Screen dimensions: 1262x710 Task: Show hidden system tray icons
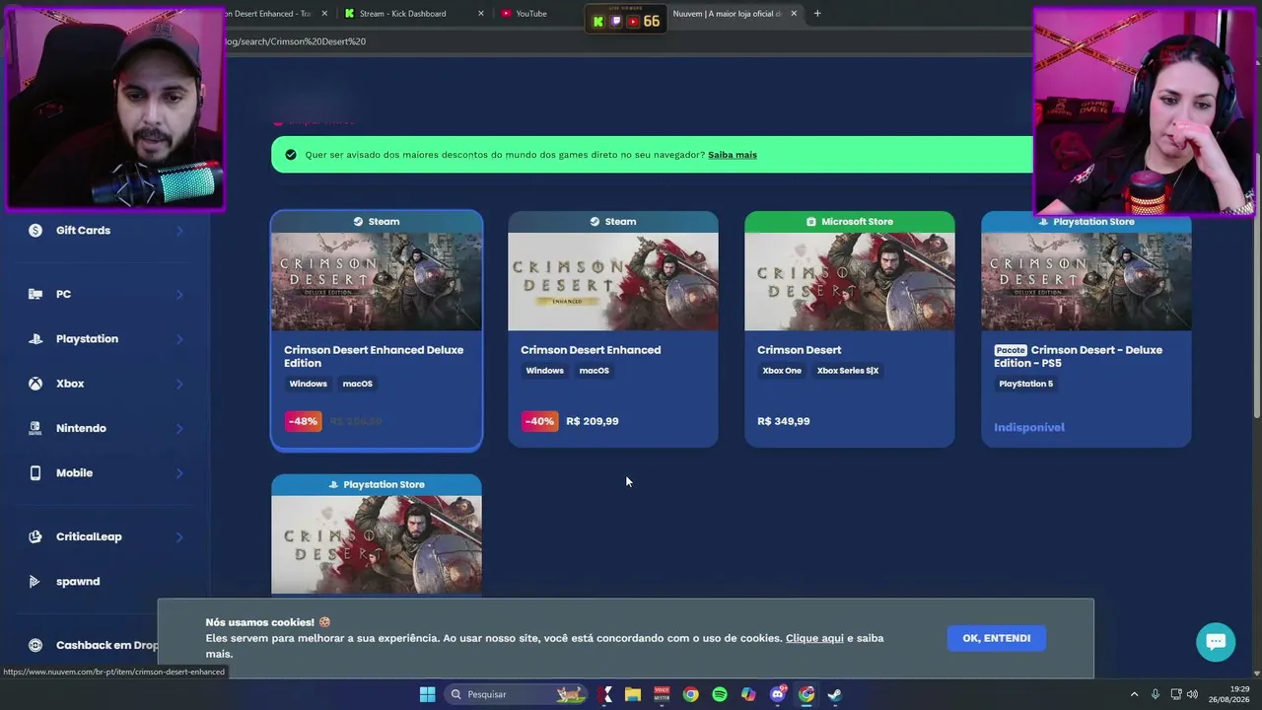[1137, 694]
